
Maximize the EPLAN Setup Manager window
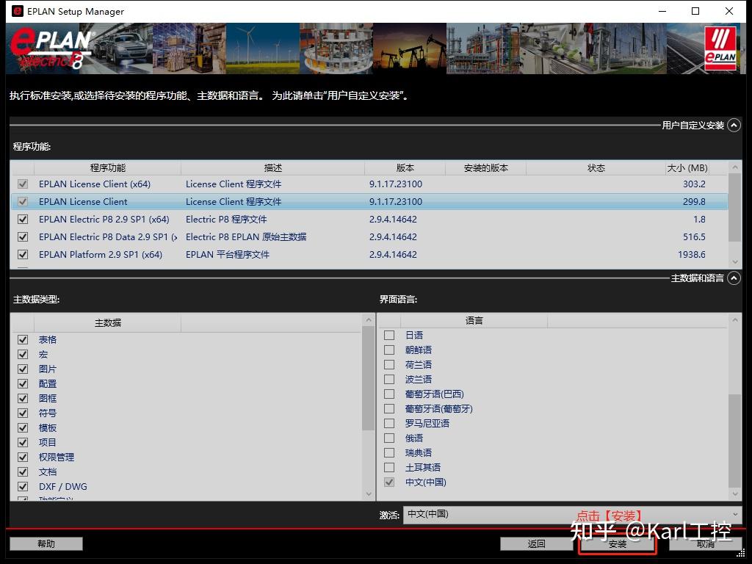pyautogui.click(x=695, y=11)
